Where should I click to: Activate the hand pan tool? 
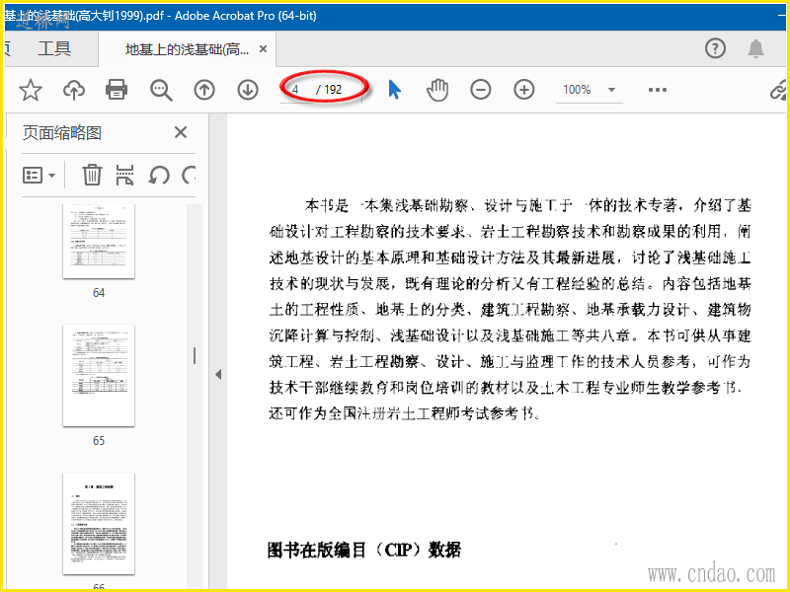437,90
